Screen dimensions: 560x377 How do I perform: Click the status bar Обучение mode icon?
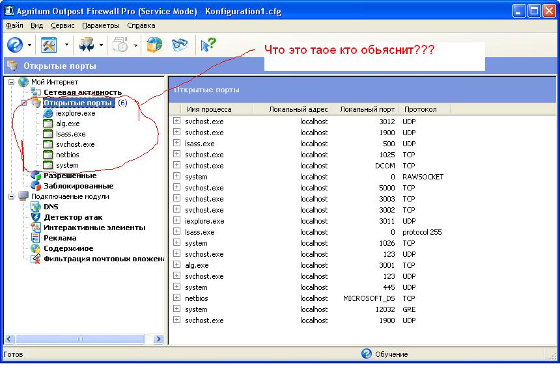(367, 354)
